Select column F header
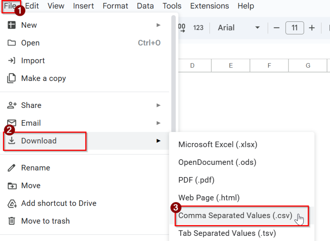Viewport: 330px width, 241px height. tap(269, 66)
